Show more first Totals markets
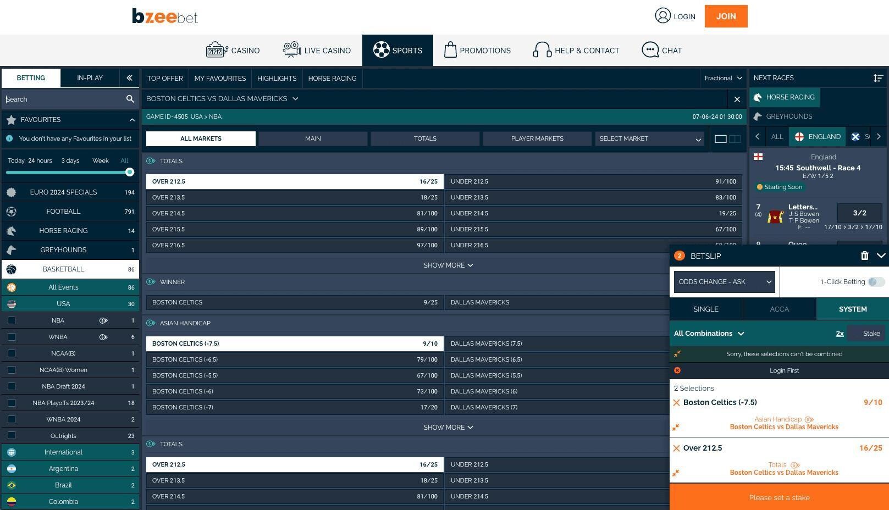This screenshot has width=889, height=510. 448,265
